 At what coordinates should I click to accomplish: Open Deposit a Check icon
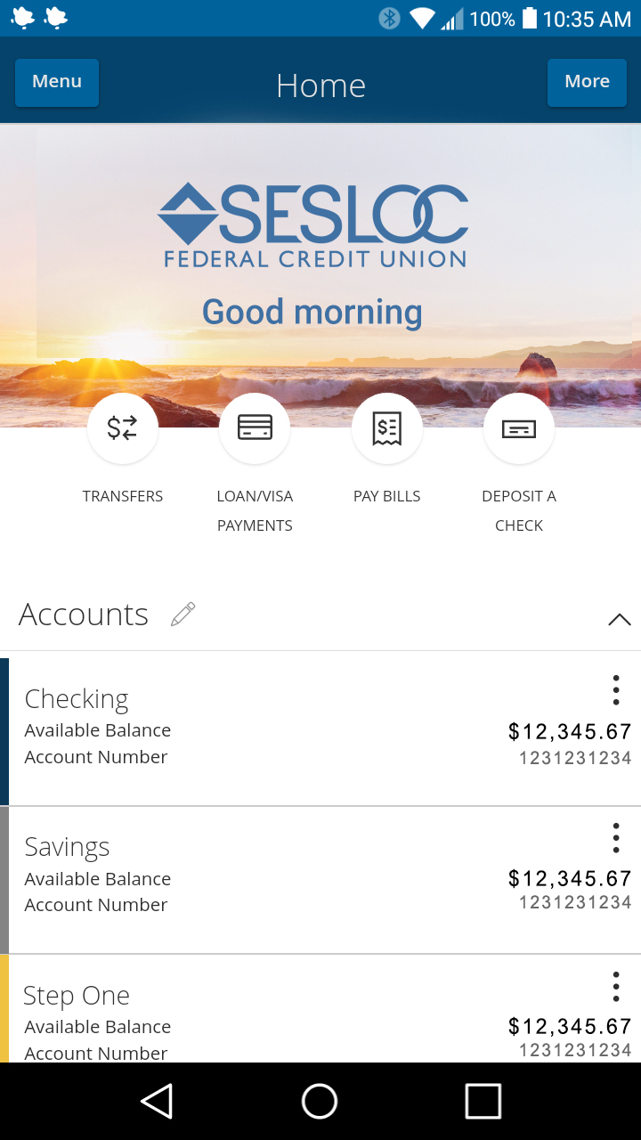point(519,429)
